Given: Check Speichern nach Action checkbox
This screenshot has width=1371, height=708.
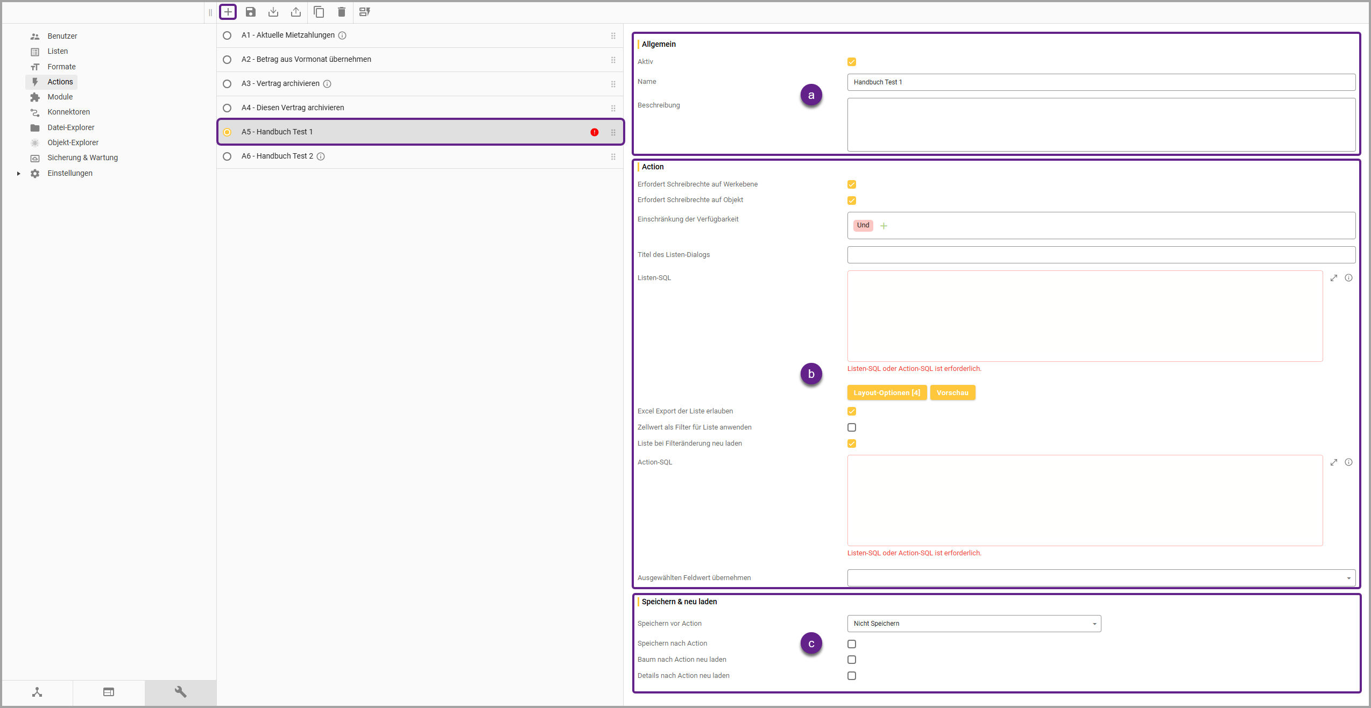Looking at the screenshot, I should tap(852, 644).
